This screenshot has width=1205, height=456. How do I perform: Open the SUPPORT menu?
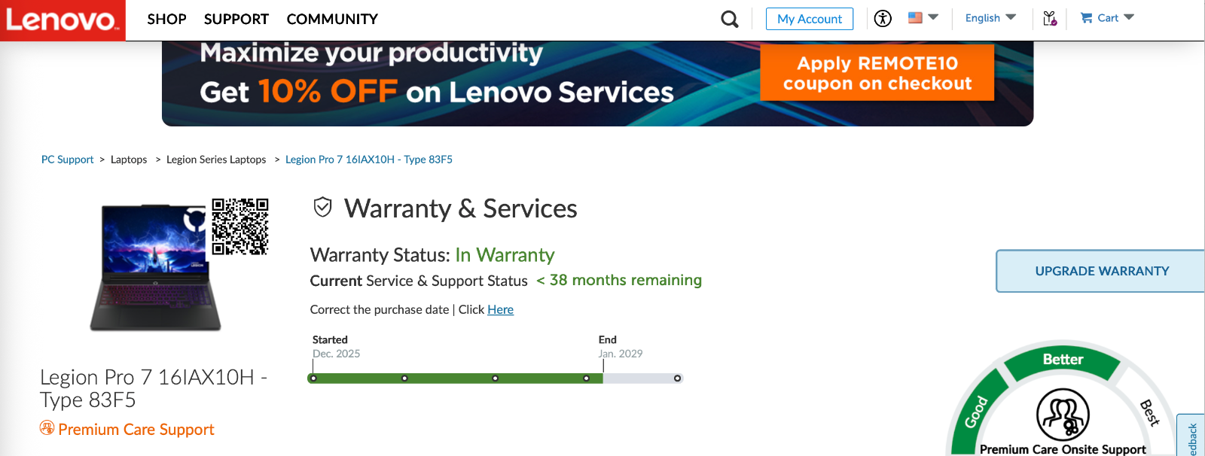[x=236, y=19]
